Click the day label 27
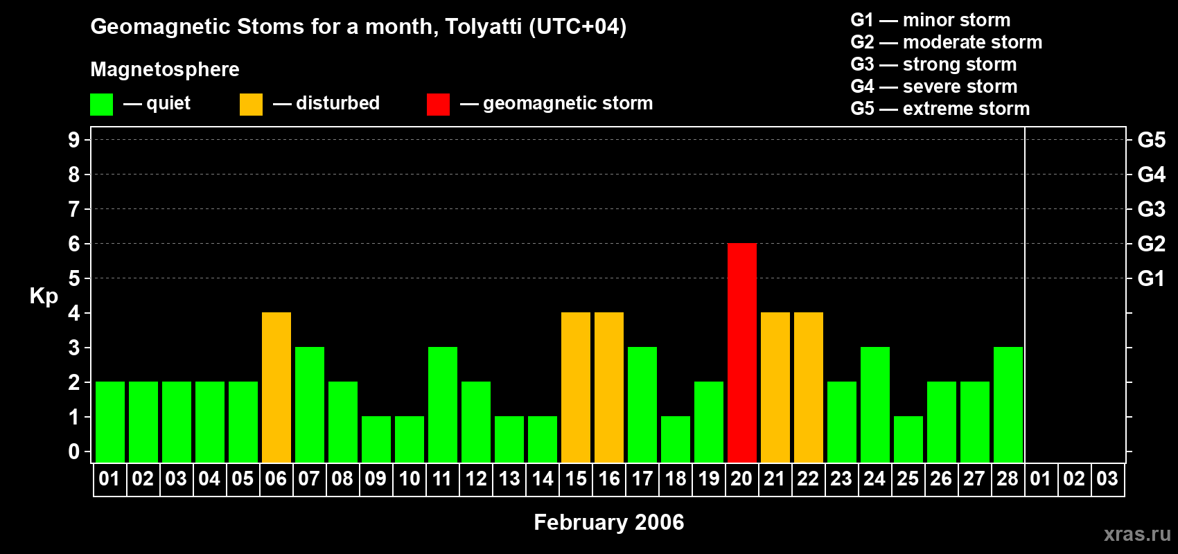Screen dimensions: 1178x554 click(x=974, y=479)
